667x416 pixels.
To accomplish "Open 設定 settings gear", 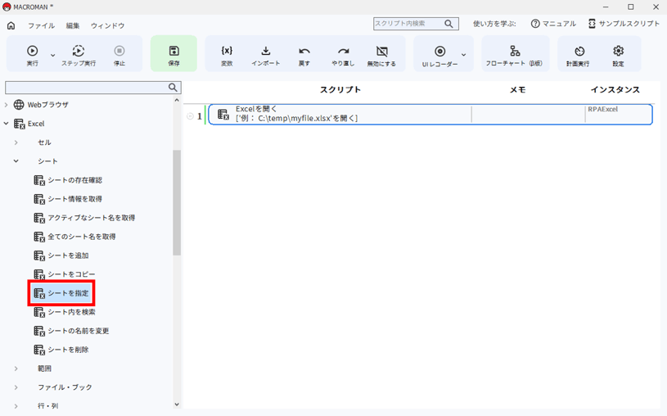I will 618,56.
